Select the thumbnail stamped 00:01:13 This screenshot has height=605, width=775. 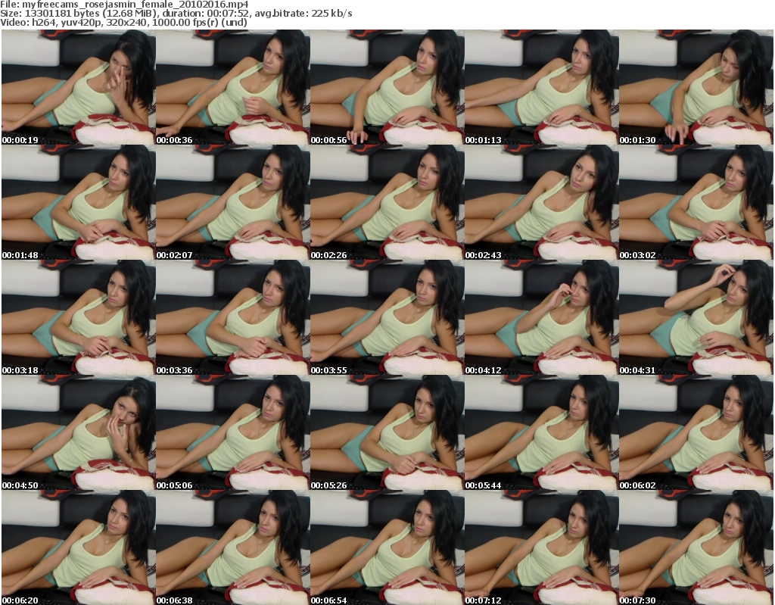click(541, 87)
